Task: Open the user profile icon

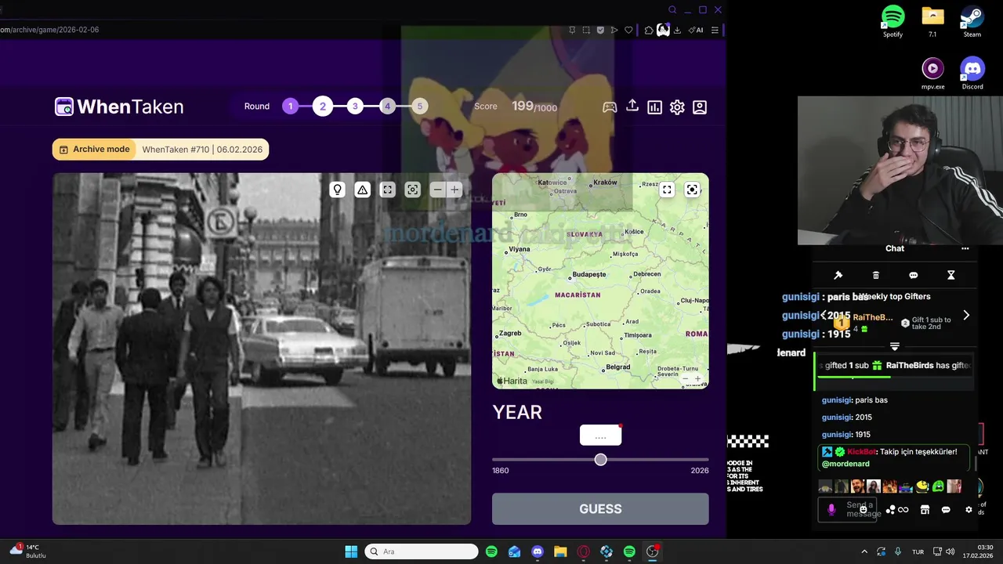Action: click(x=700, y=107)
